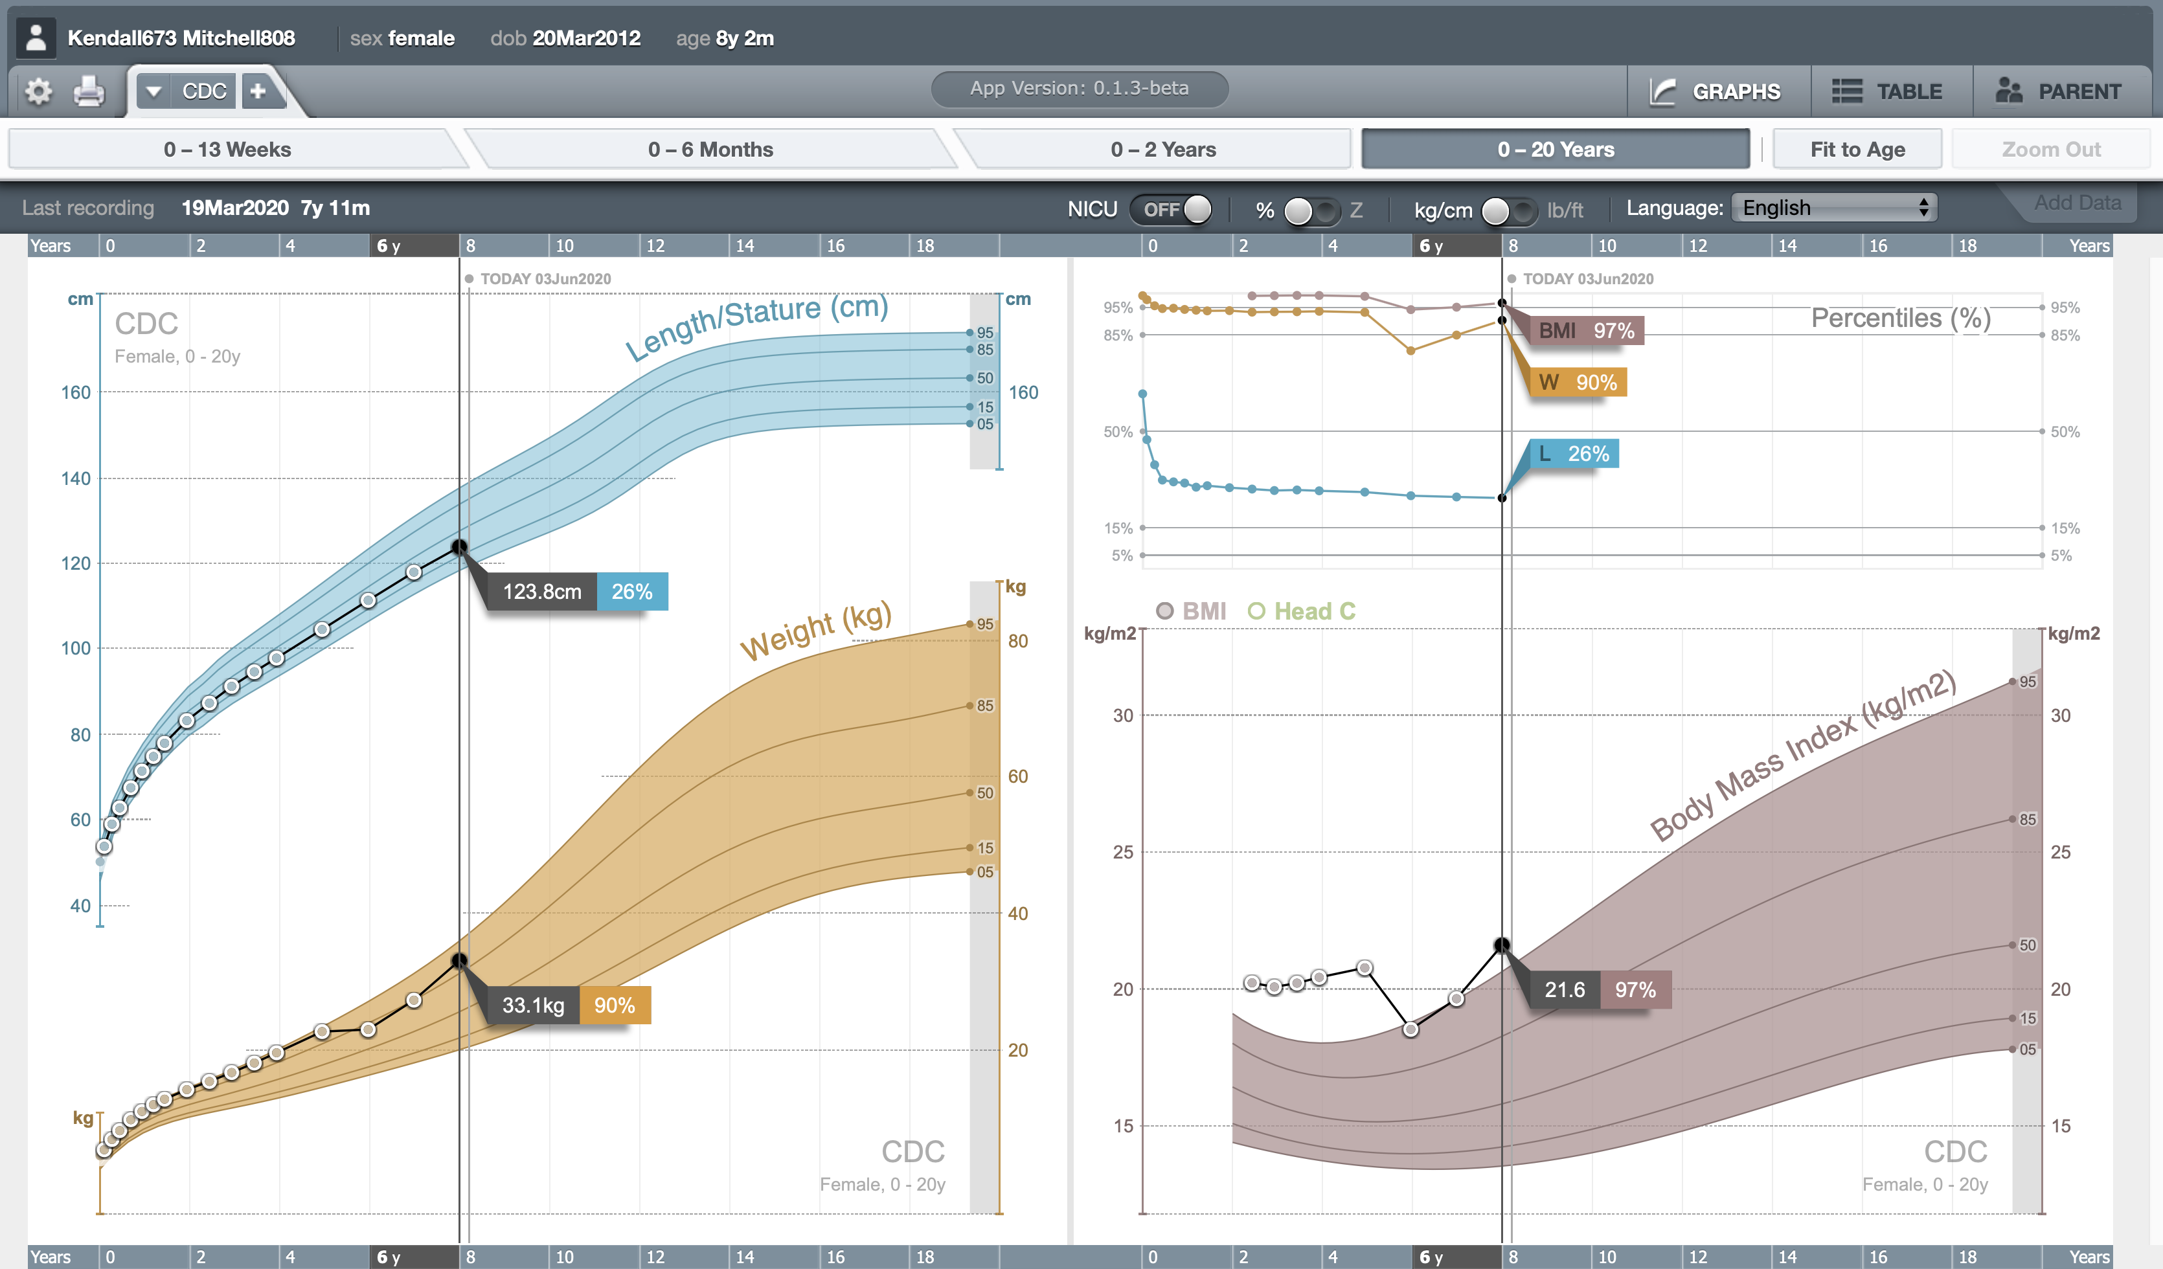Click the patient avatar icon
The image size is (2163, 1269).
[36, 38]
